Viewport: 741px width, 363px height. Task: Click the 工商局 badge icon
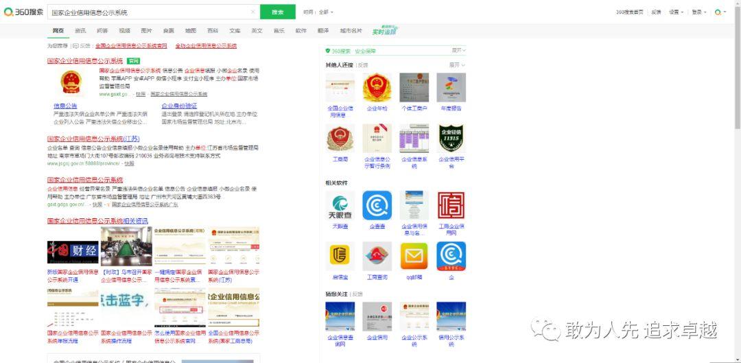pyautogui.click(x=340, y=139)
